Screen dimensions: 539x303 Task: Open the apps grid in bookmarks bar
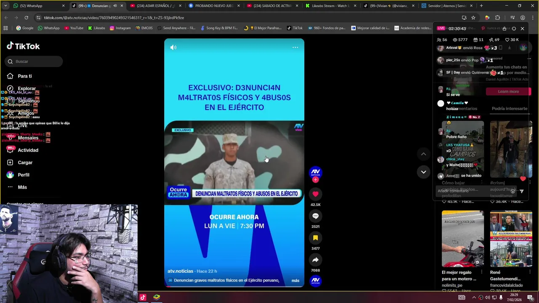click(5, 28)
